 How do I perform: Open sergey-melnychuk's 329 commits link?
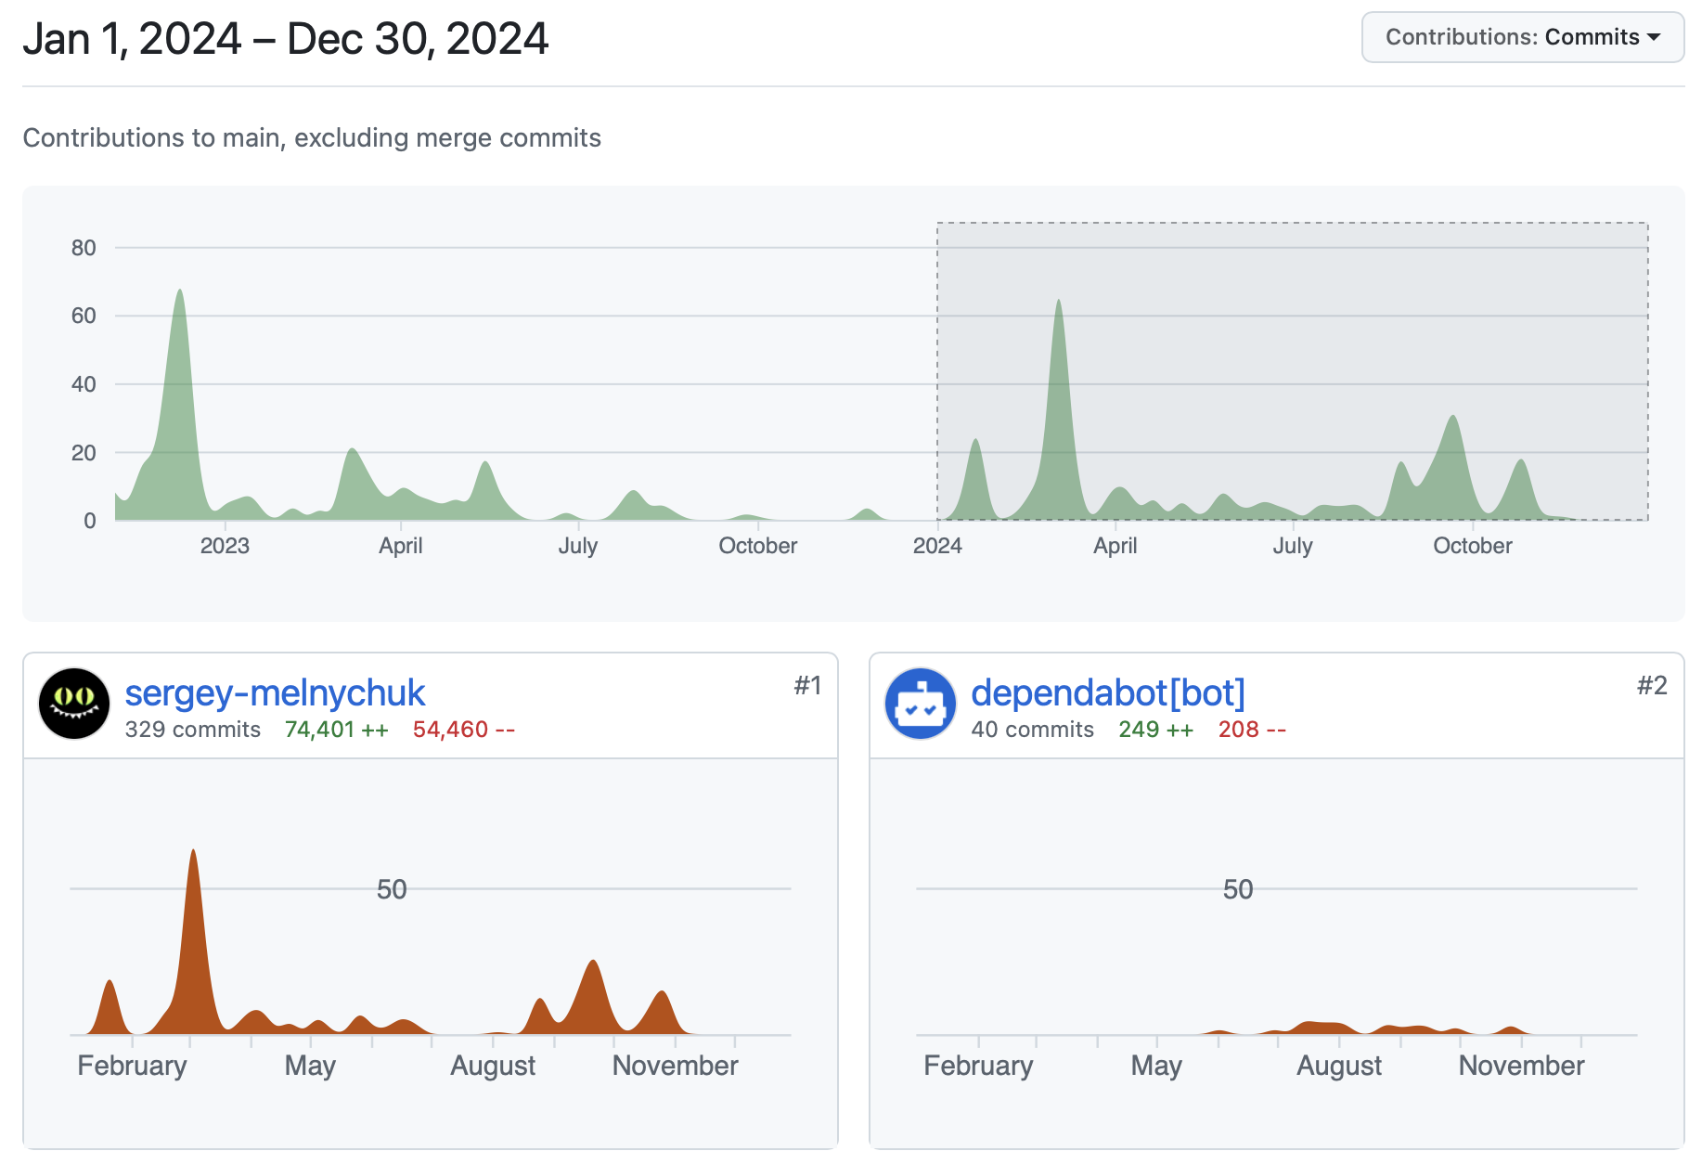pyautogui.click(x=193, y=730)
